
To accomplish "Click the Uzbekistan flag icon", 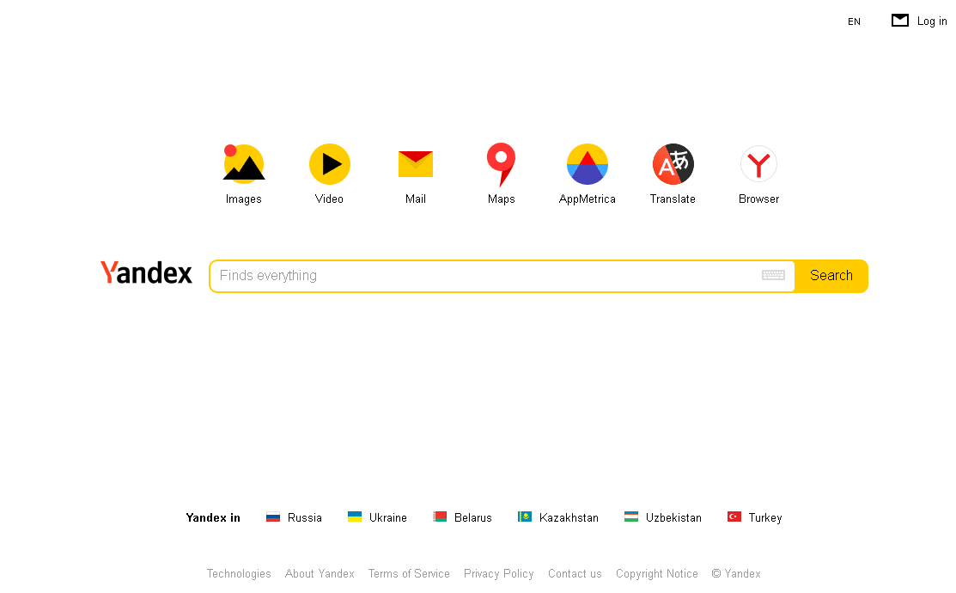I will click(x=631, y=517).
